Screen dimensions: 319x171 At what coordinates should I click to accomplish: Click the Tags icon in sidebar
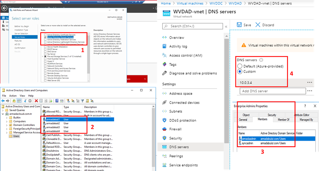pos(164,65)
